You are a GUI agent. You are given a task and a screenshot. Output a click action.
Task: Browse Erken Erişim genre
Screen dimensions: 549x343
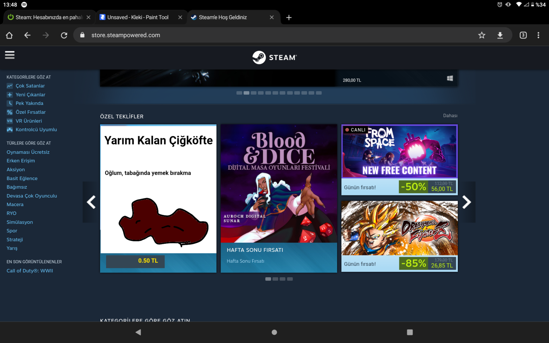point(21,161)
